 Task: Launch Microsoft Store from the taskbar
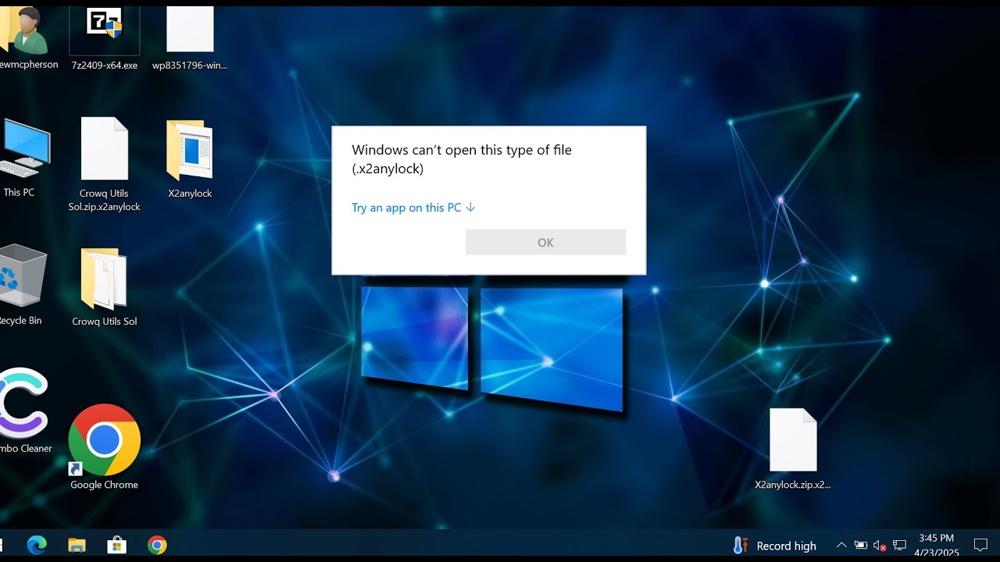[116, 545]
